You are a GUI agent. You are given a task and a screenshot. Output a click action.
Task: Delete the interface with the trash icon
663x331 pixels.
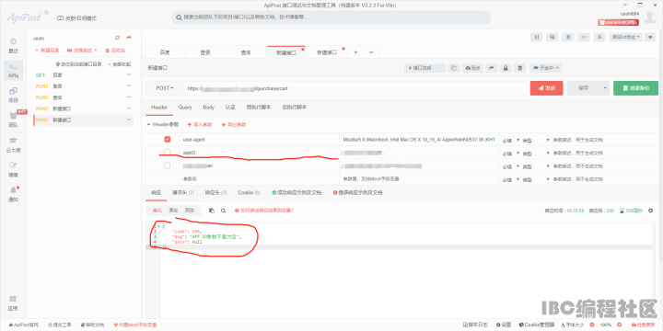tap(520, 68)
